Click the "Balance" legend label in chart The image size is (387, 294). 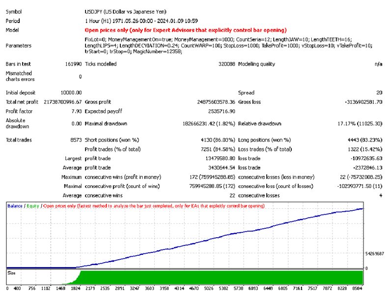[x=15, y=206]
